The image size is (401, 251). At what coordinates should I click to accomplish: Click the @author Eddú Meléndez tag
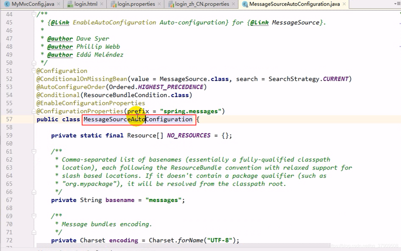pos(60,54)
